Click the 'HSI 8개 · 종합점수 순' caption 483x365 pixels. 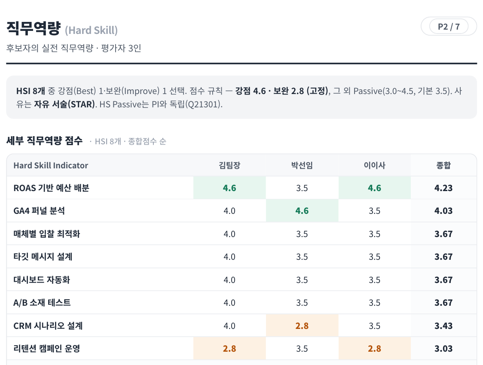[130, 141]
